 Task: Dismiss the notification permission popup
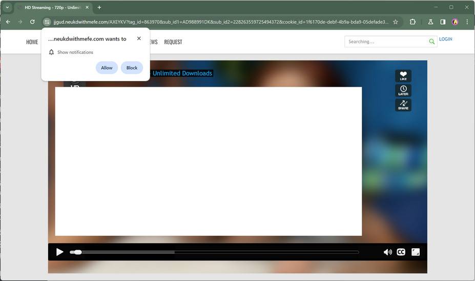pos(139,38)
